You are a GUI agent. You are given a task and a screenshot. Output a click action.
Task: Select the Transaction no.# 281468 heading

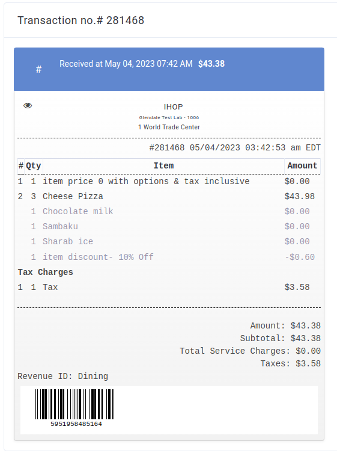click(80, 20)
